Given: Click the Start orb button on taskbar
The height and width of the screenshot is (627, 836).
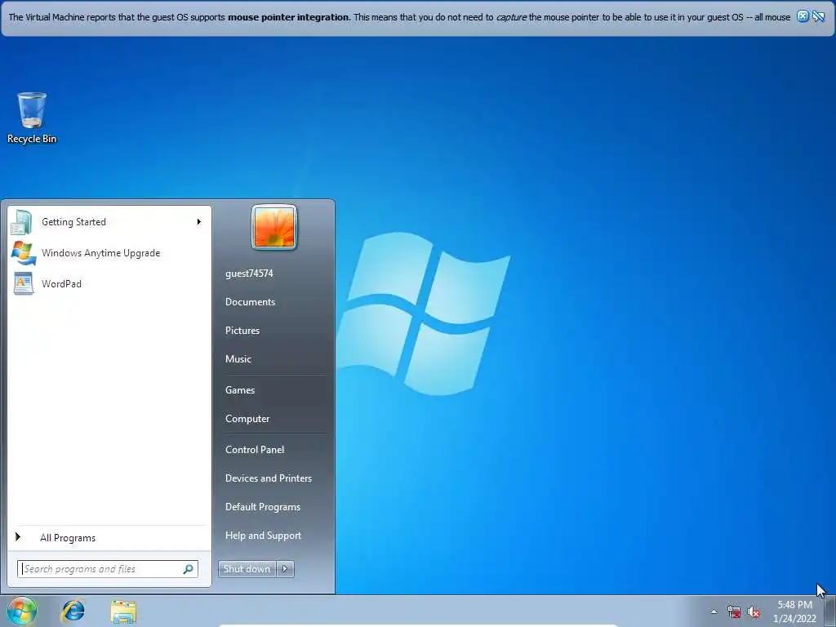Looking at the screenshot, I should click(x=22, y=611).
